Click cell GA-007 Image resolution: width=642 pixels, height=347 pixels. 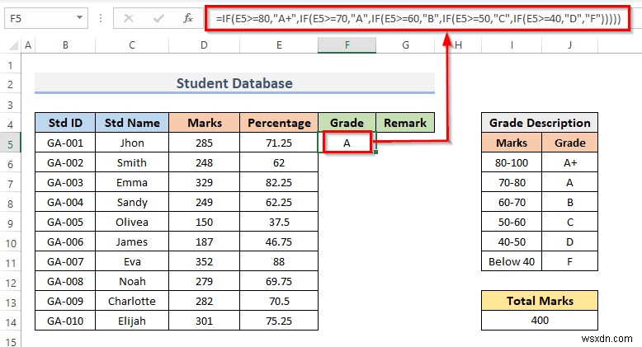pyautogui.click(x=65, y=261)
